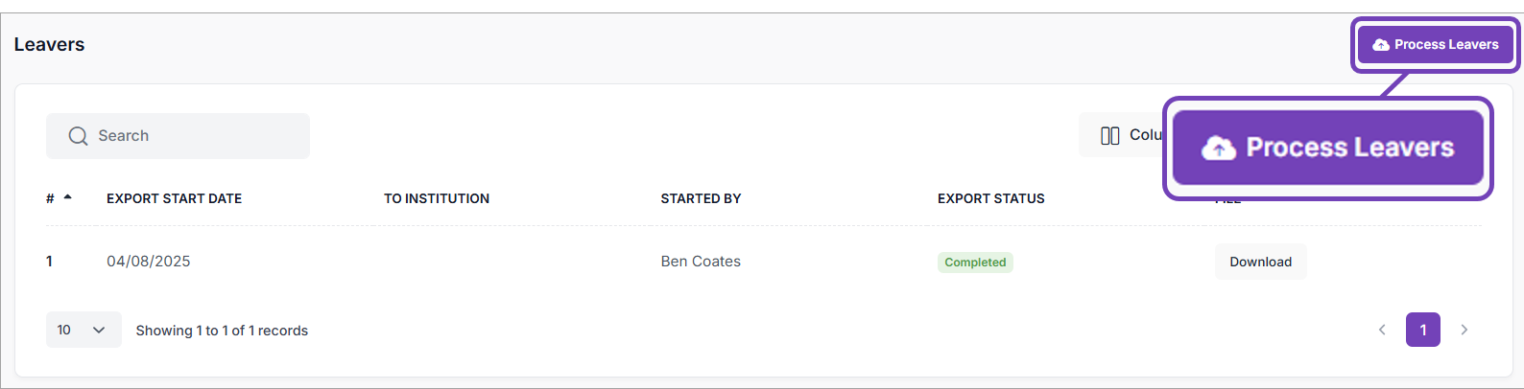Go to the next page with the right arrow
This screenshot has width=1524, height=389.
1464,330
